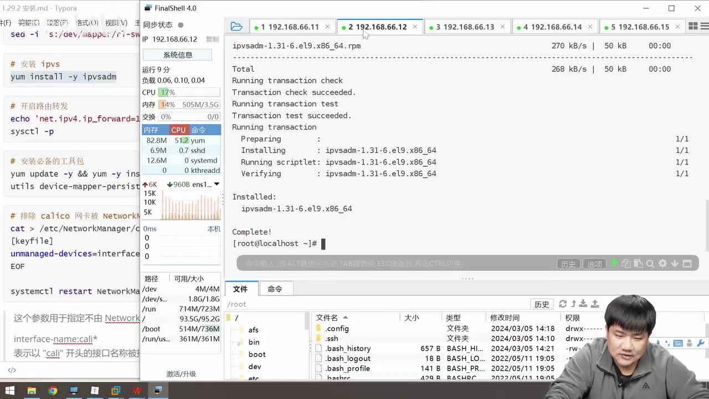The height and width of the screenshot is (399, 709).
Task: Click the copy icon in terminal toolbar
Action: click(626, 264)
